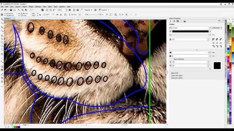Click black outline color bar
This screenshot has width=234, height=131.
click(190, 31)
